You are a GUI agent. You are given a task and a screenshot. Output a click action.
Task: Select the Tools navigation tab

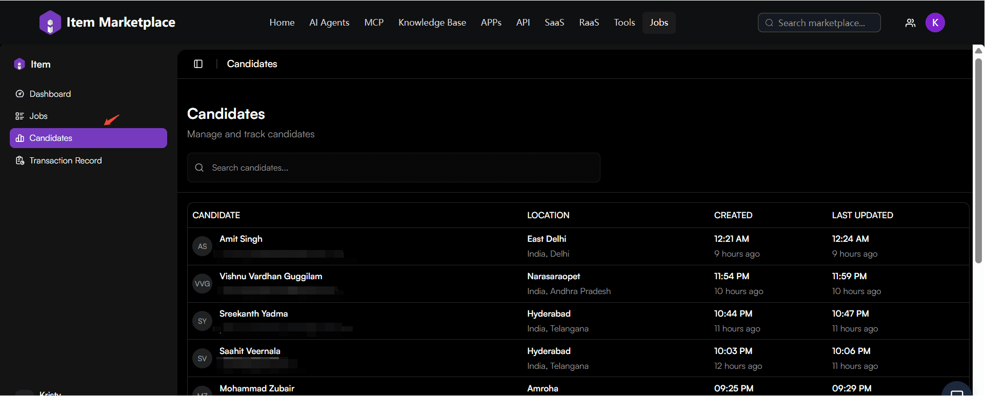click(x=624, y=23)
